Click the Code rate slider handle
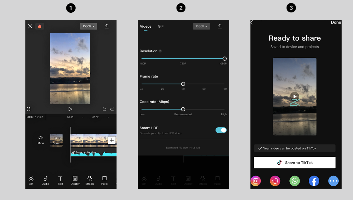The width and height of the screenshot is (353, 200). pyautogui.click(x=183, y=109)
